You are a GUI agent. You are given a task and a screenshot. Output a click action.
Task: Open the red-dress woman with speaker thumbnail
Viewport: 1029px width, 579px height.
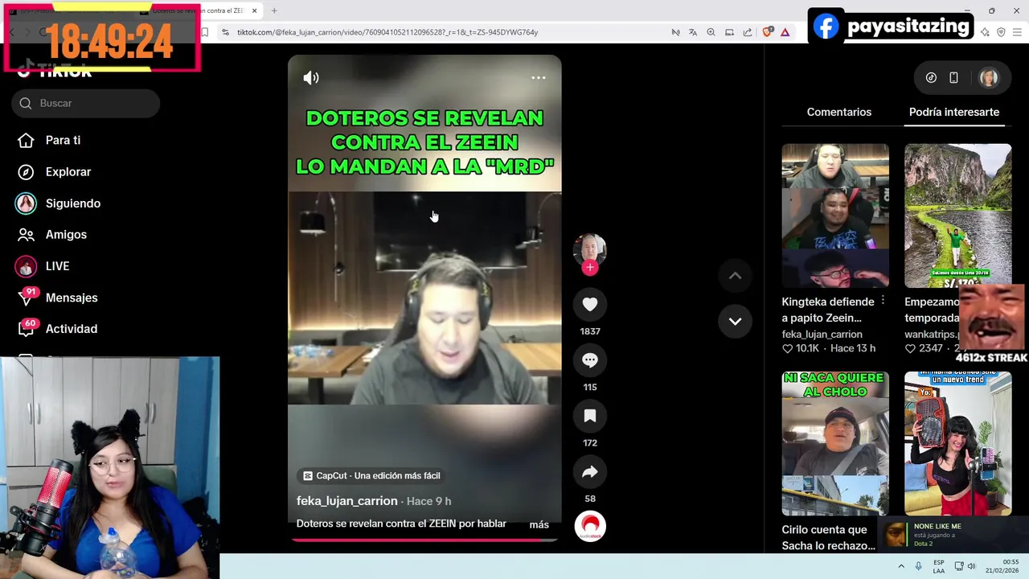click(x=957, y=443)
